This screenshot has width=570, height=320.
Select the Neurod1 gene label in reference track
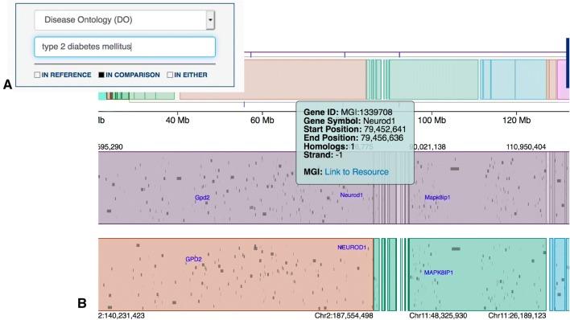[x=351, y=195]
